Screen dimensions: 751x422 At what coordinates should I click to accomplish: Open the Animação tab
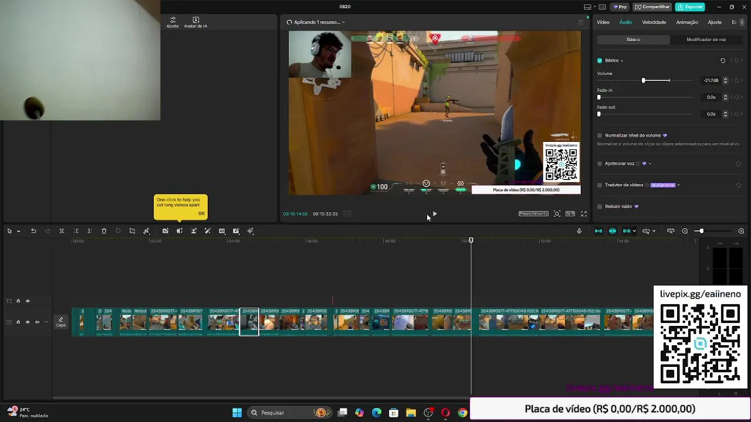coord(686,22)
